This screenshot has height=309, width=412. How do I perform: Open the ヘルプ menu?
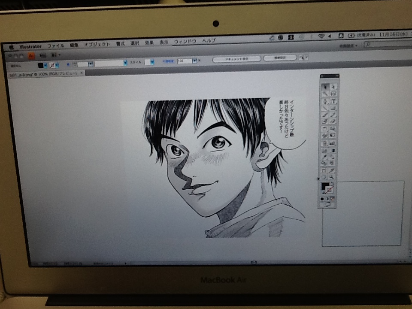tap(209, 41)
